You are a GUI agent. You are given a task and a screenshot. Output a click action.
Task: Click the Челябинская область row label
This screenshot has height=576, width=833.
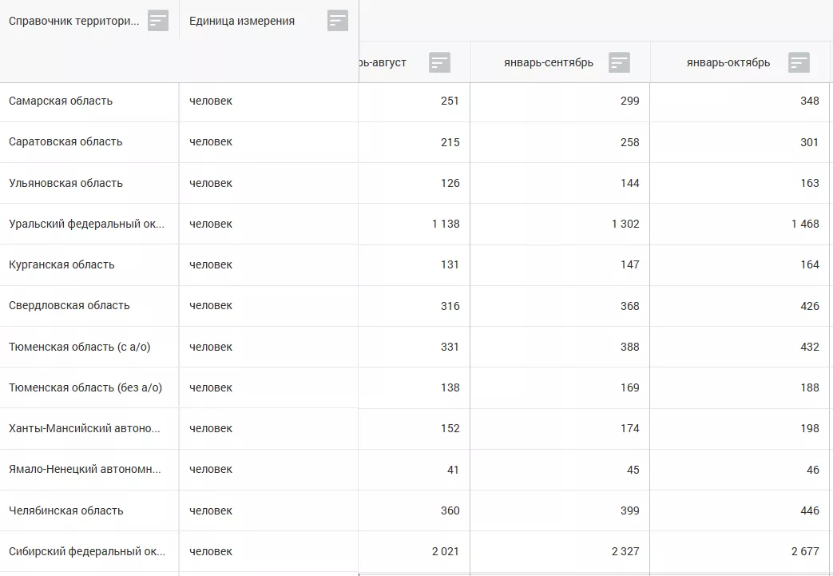coord(65,510)
